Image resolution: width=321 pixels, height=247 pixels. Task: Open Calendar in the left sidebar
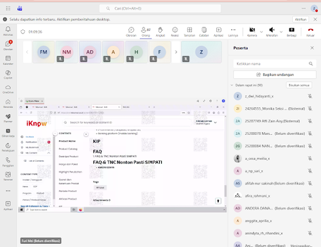[x=8, y=60]
